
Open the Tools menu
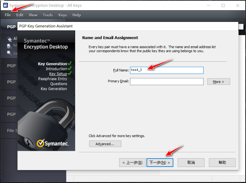48,15
